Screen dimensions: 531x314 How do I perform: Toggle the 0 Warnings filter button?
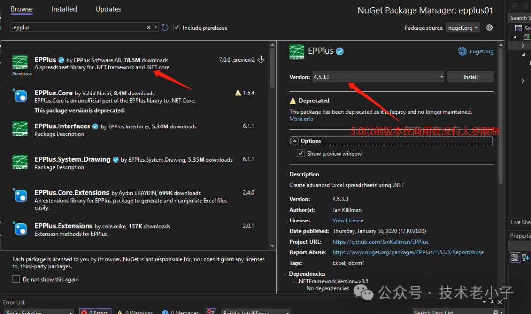point(135,312)
